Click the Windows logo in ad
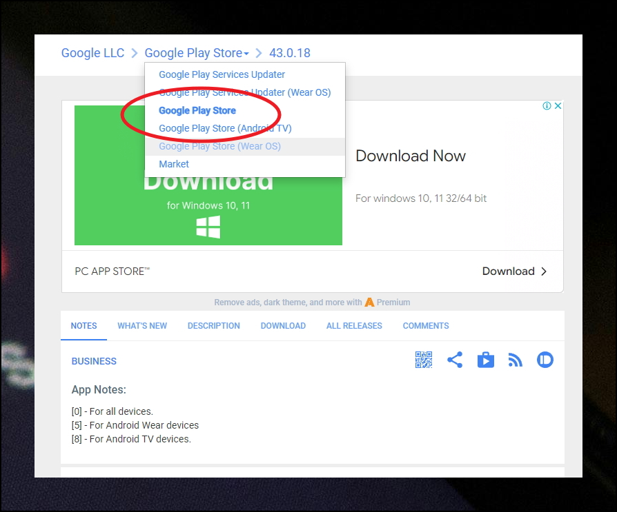Image resolution: width=617 pixels, height=512 pixels. click(208, 227)
